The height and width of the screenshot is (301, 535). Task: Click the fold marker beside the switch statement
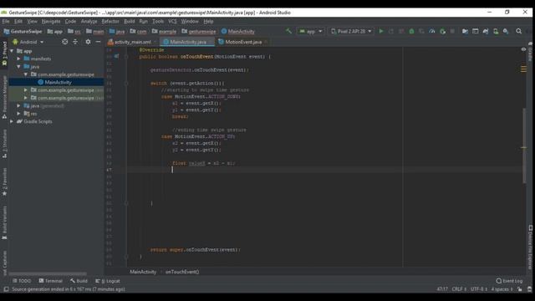point(126,84)
